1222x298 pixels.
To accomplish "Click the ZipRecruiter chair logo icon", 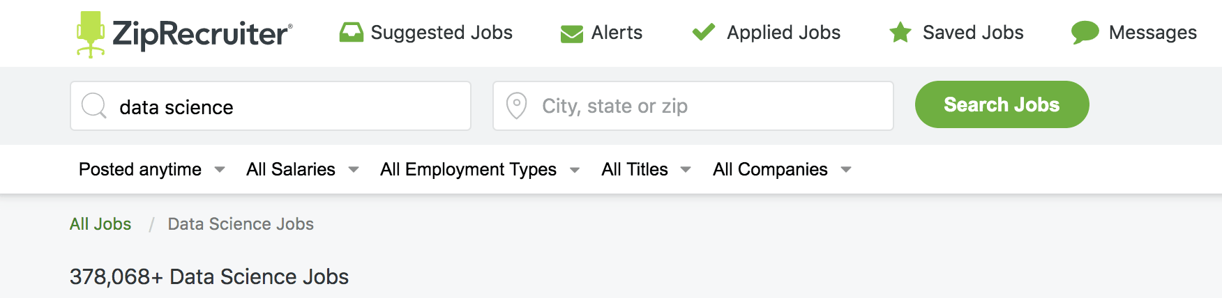I will tap(91, 33).
